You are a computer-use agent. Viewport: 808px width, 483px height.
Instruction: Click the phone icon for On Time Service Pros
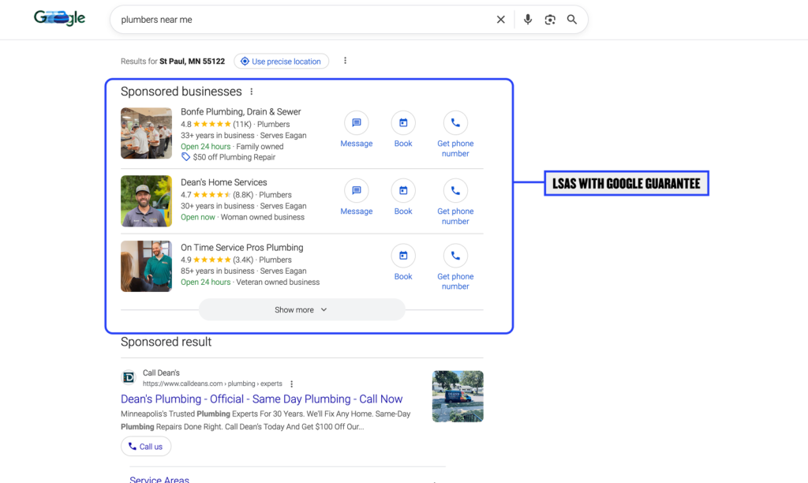(x=455, y=256)
